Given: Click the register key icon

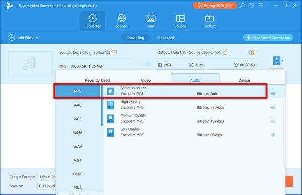Looking at the screenshot, I should [x=242, y=6].
